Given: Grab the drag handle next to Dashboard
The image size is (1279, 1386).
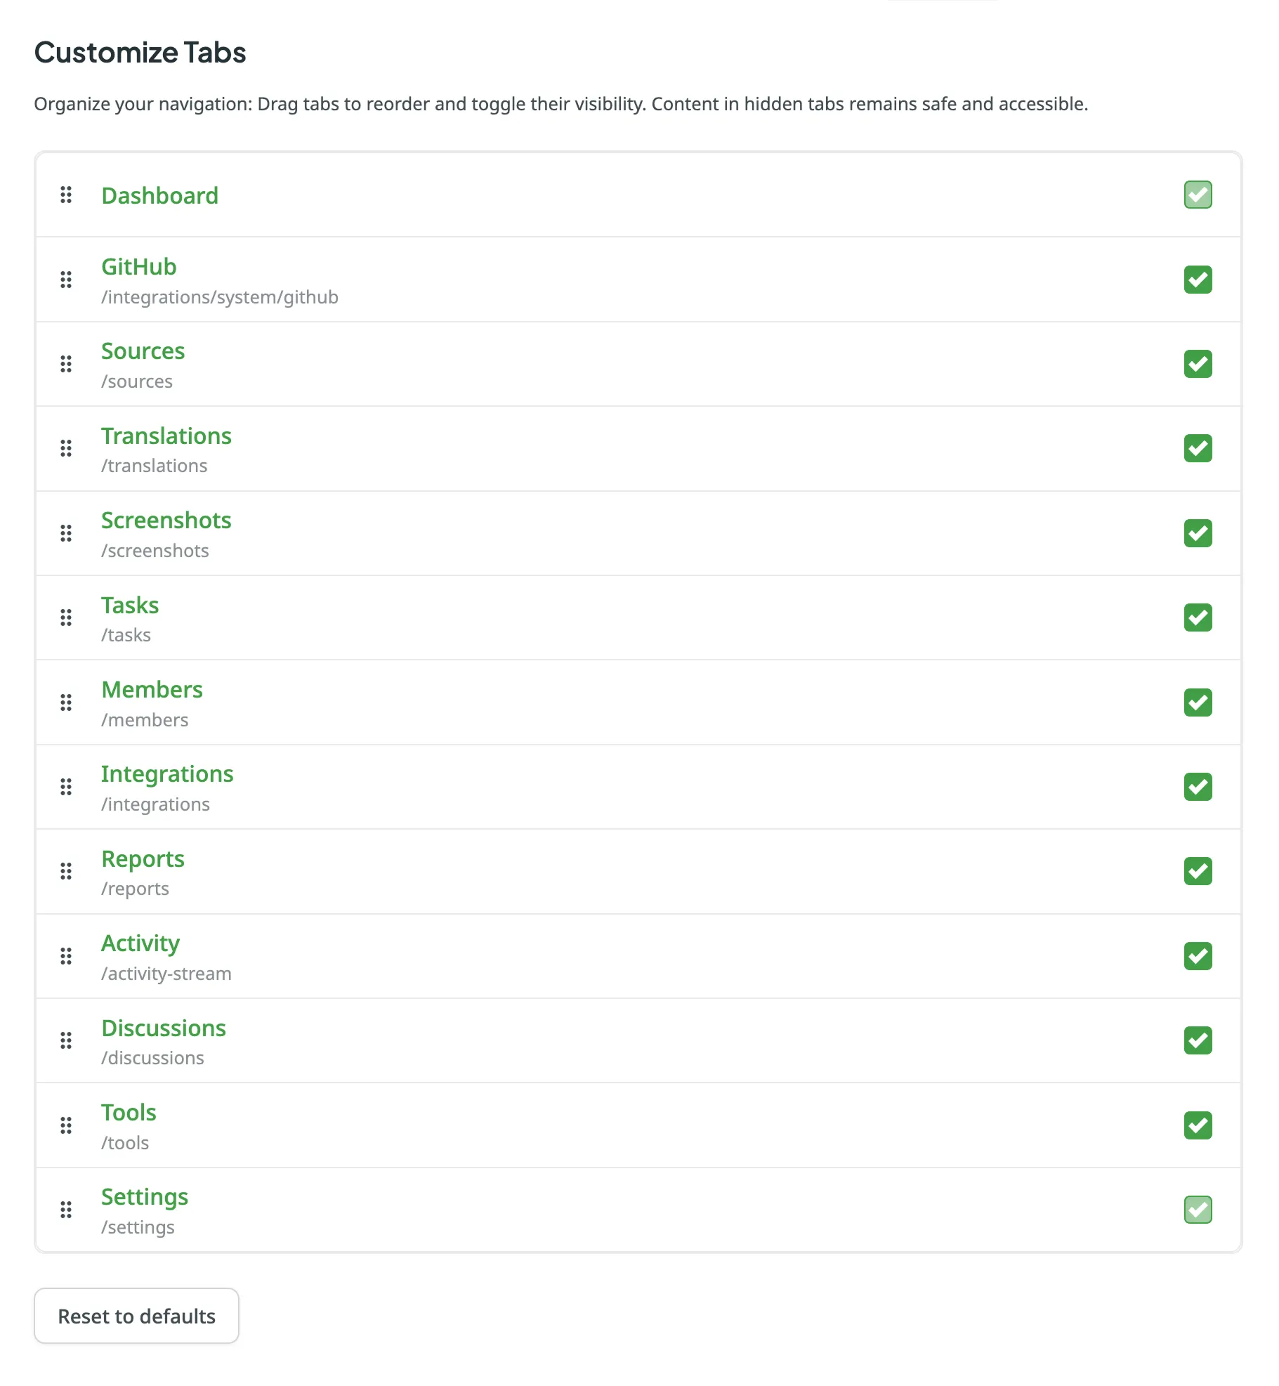Looking at the screenshot, I should (67, 195).
